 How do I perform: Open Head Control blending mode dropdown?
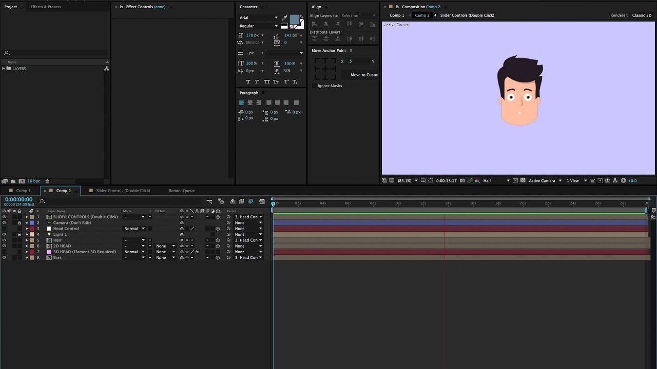[134, 229]
